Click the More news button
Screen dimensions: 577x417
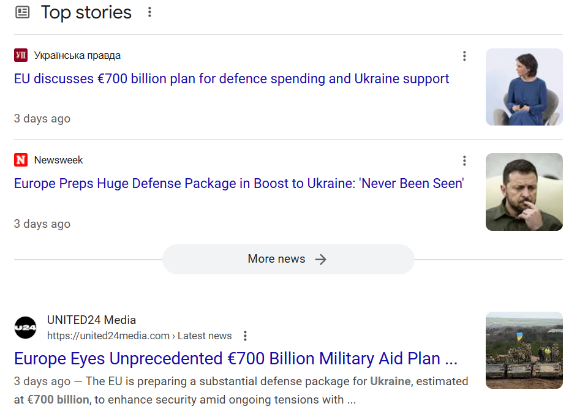tap(288, 259)
